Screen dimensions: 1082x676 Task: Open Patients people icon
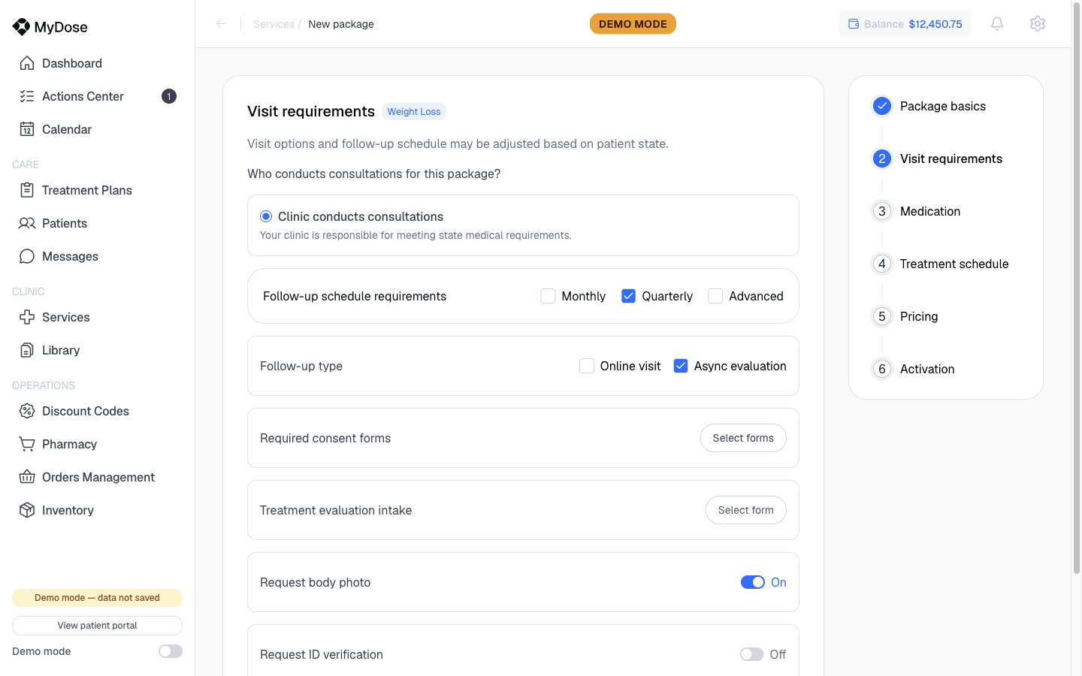click(27, 223)
